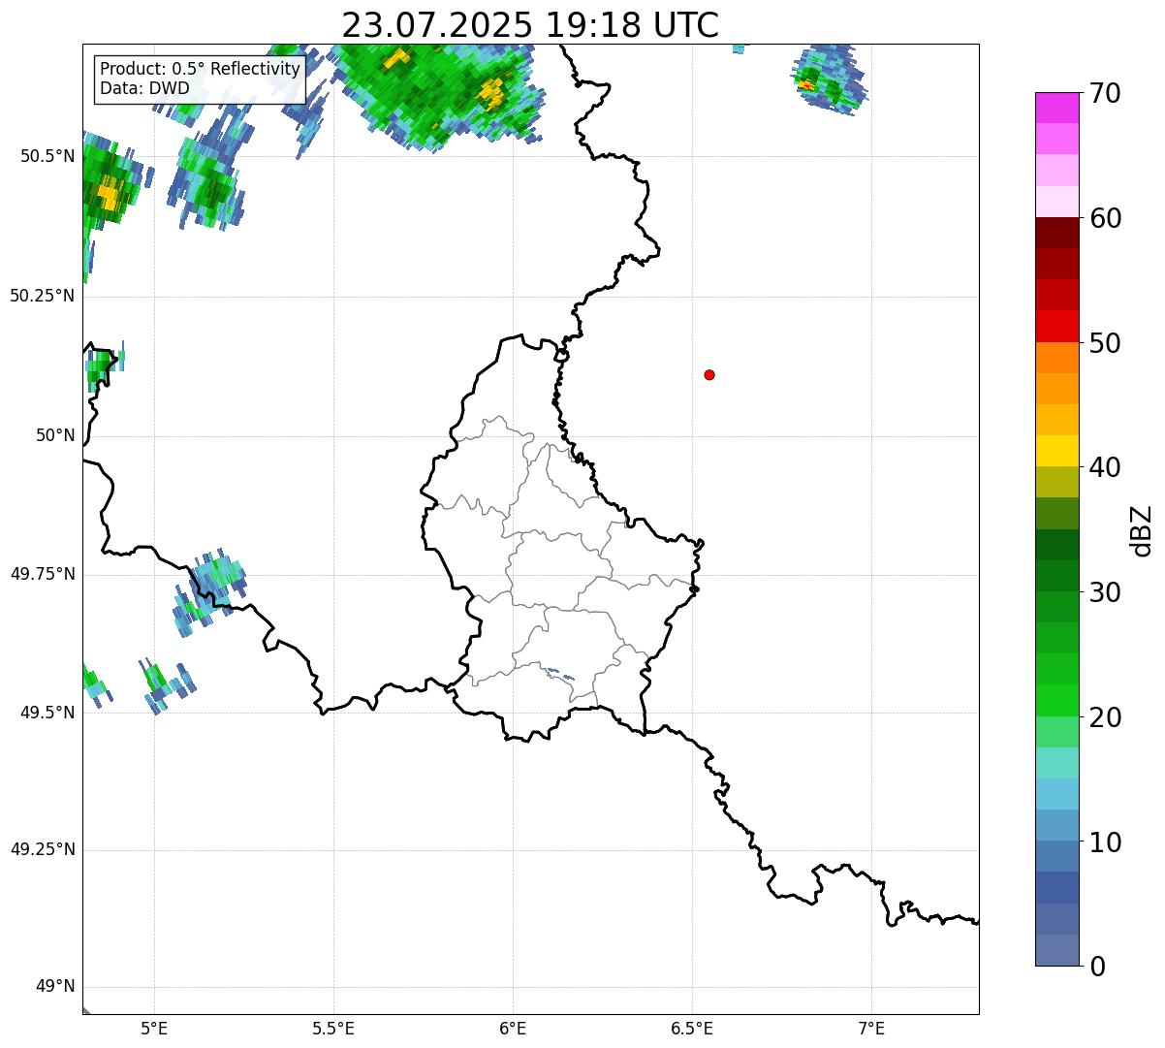
Task: Click the 6.5°E longitude label
Action: click(692, 1028)
